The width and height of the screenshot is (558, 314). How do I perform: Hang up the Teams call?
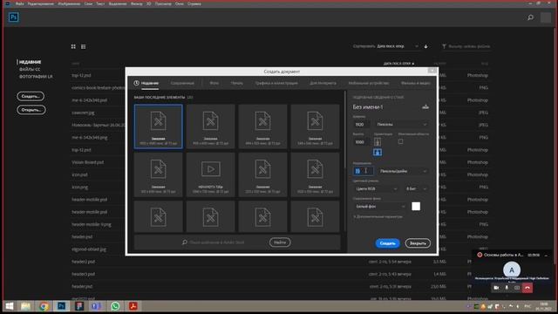click(x=527, y=288)
